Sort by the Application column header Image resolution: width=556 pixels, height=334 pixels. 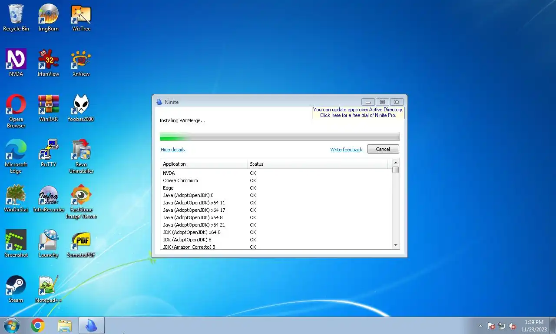pos(204,164)
